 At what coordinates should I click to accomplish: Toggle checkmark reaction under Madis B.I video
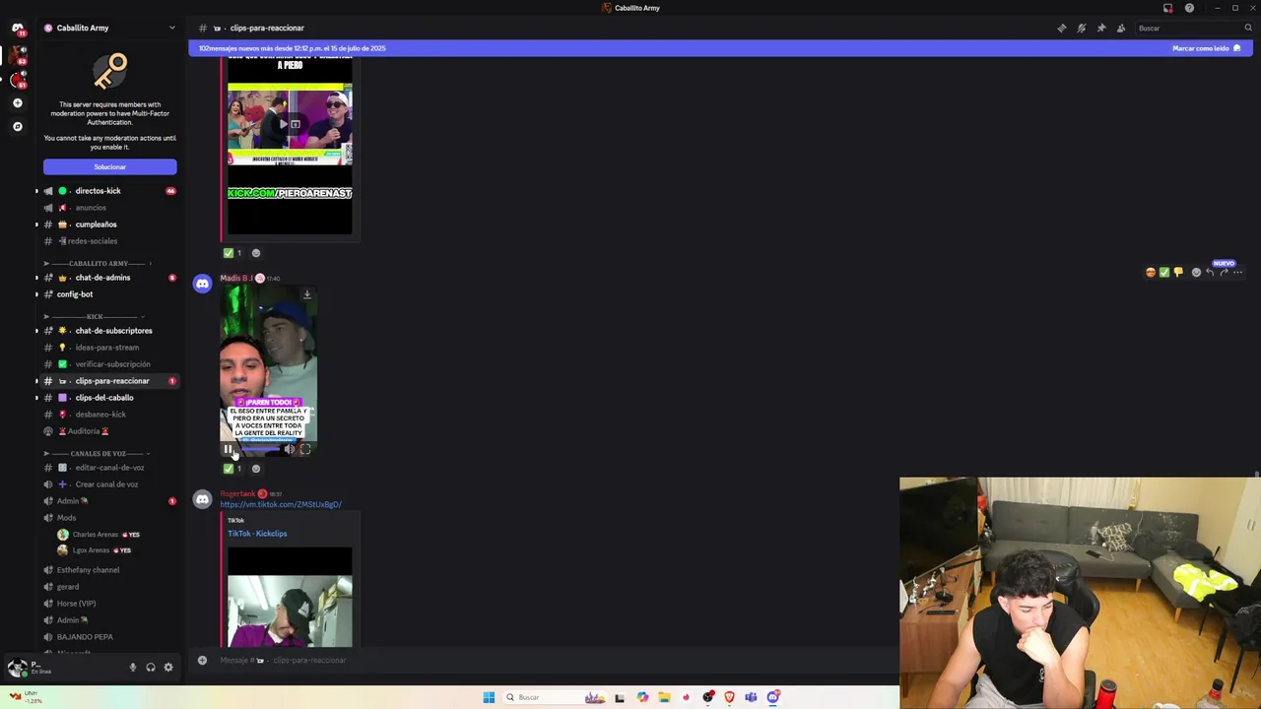(x=233, y=469)
